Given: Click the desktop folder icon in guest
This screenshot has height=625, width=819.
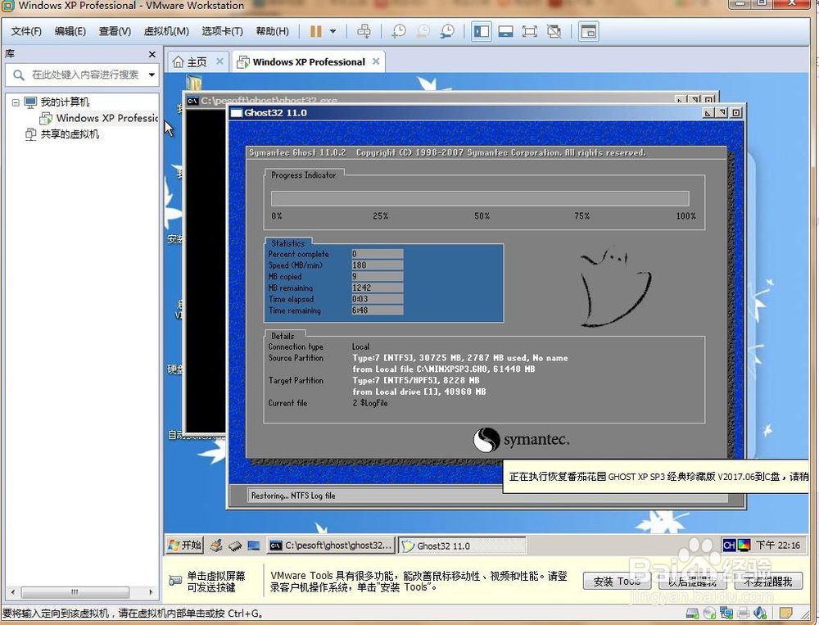Looking at the screenshot, I should click(194, 83).
